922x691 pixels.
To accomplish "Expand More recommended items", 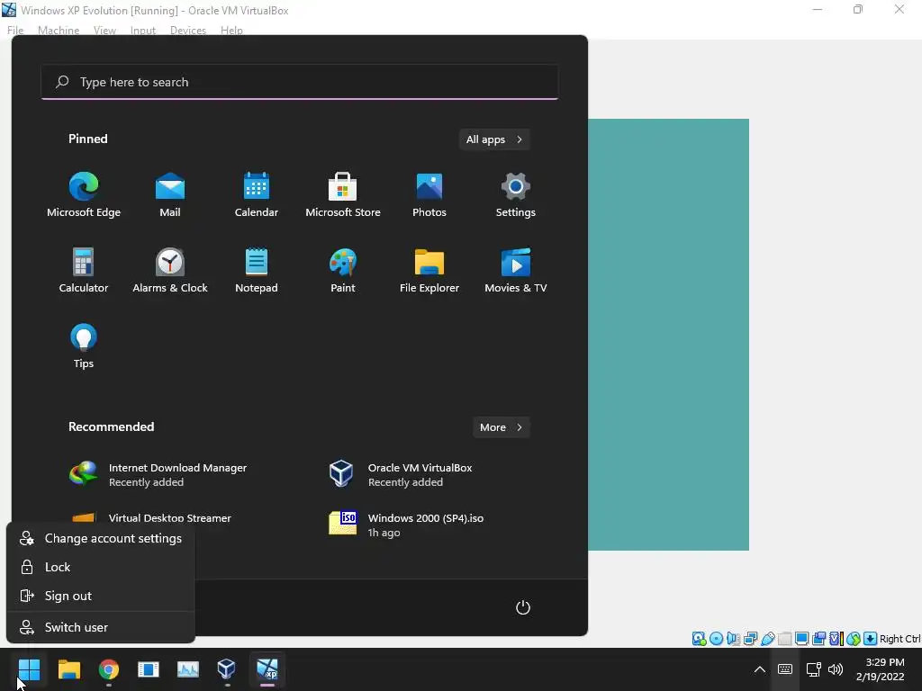I will [x=501, y=427].
